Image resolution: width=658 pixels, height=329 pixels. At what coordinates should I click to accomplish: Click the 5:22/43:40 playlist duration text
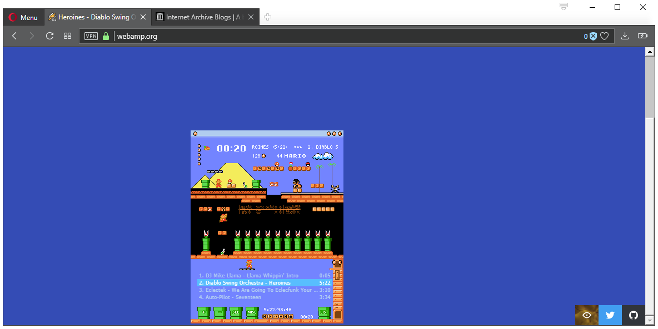[x=277, y=310]
